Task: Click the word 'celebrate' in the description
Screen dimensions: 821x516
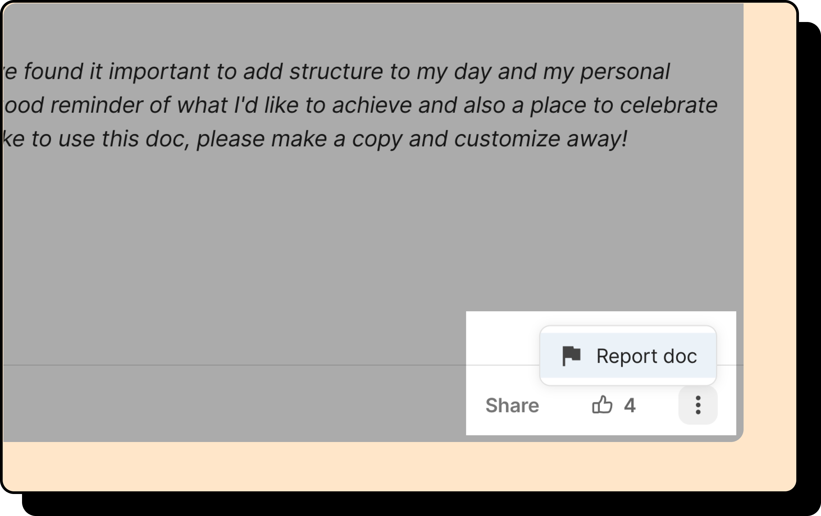Action: [x=668, y=105]
